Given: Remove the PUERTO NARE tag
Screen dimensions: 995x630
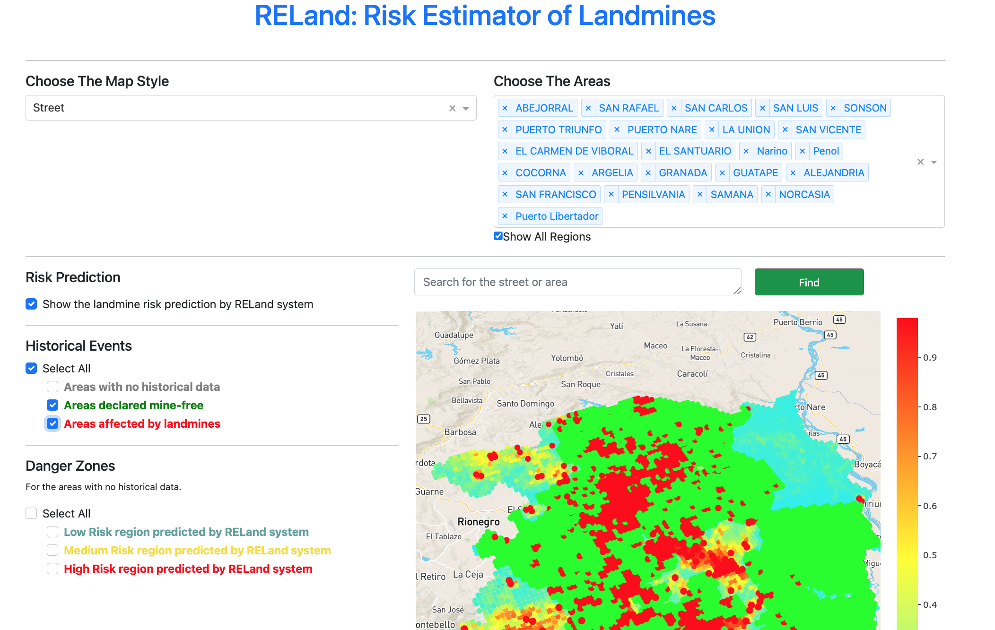Looking at the screenshot, I should (617, 130).
